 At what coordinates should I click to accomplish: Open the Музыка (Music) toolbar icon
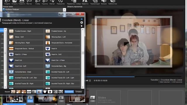[x=104, y=2]
